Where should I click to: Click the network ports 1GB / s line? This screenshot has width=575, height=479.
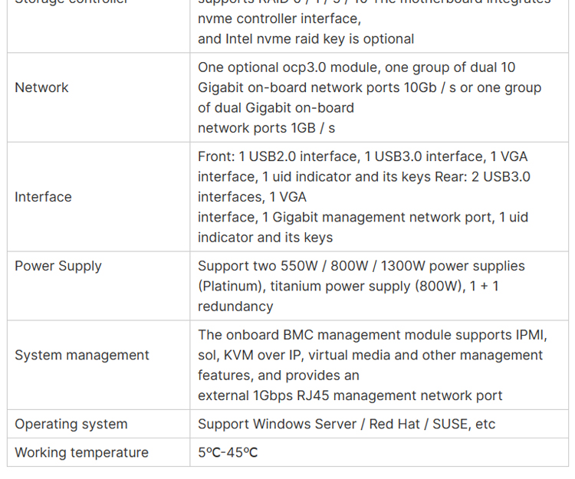267,128
